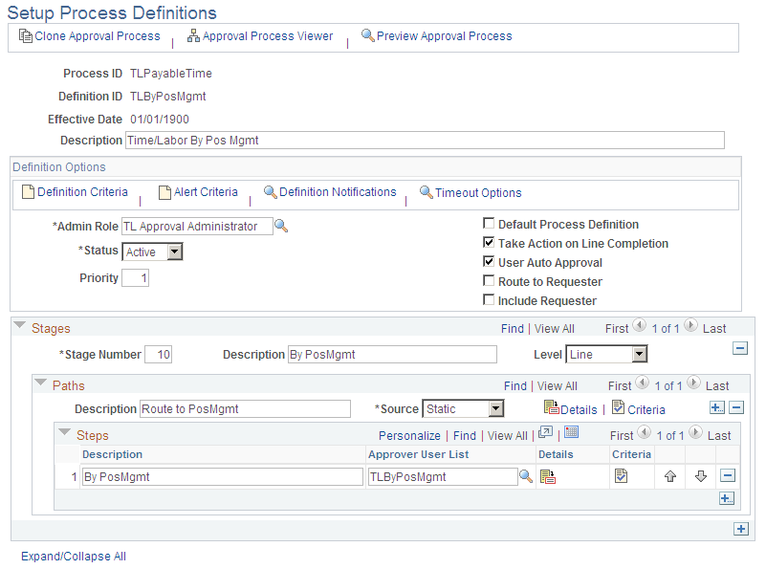Image resolution: width=766 pixels, height=569 pixels.
Task: Collapse the Stages section
Action: 21,327
